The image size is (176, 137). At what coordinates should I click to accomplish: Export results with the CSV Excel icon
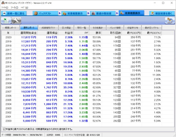point(6,21)
